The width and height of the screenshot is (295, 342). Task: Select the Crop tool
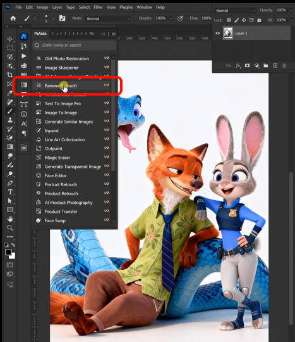[9, 75]
